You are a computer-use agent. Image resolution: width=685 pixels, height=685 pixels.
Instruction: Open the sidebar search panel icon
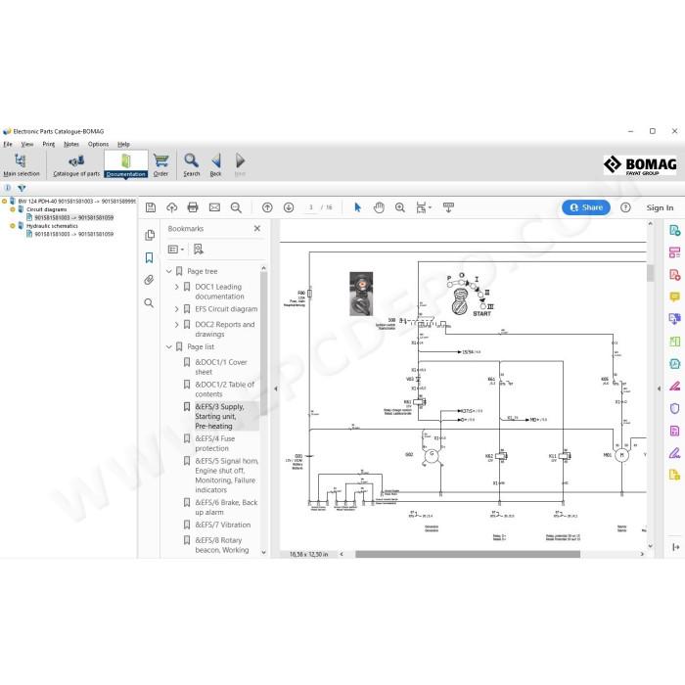(149, 302)
